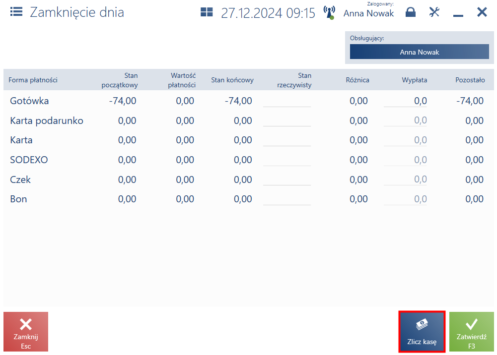Click the Zamknięcie dnia window title

77,13
